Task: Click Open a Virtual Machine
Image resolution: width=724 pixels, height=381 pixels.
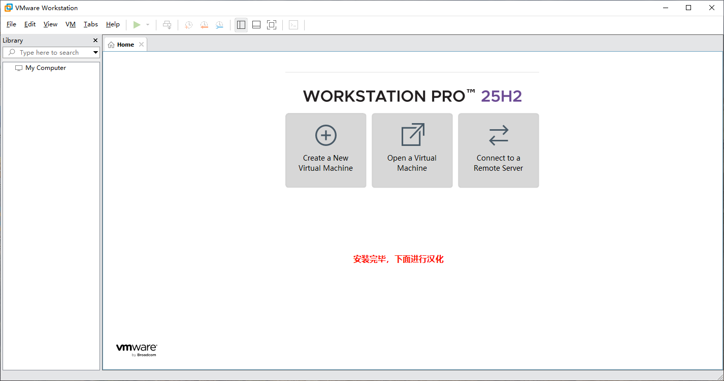Action: [412, 150]
